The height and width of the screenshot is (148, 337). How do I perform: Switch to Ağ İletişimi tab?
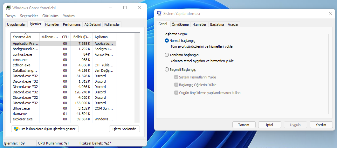point(93,24)
